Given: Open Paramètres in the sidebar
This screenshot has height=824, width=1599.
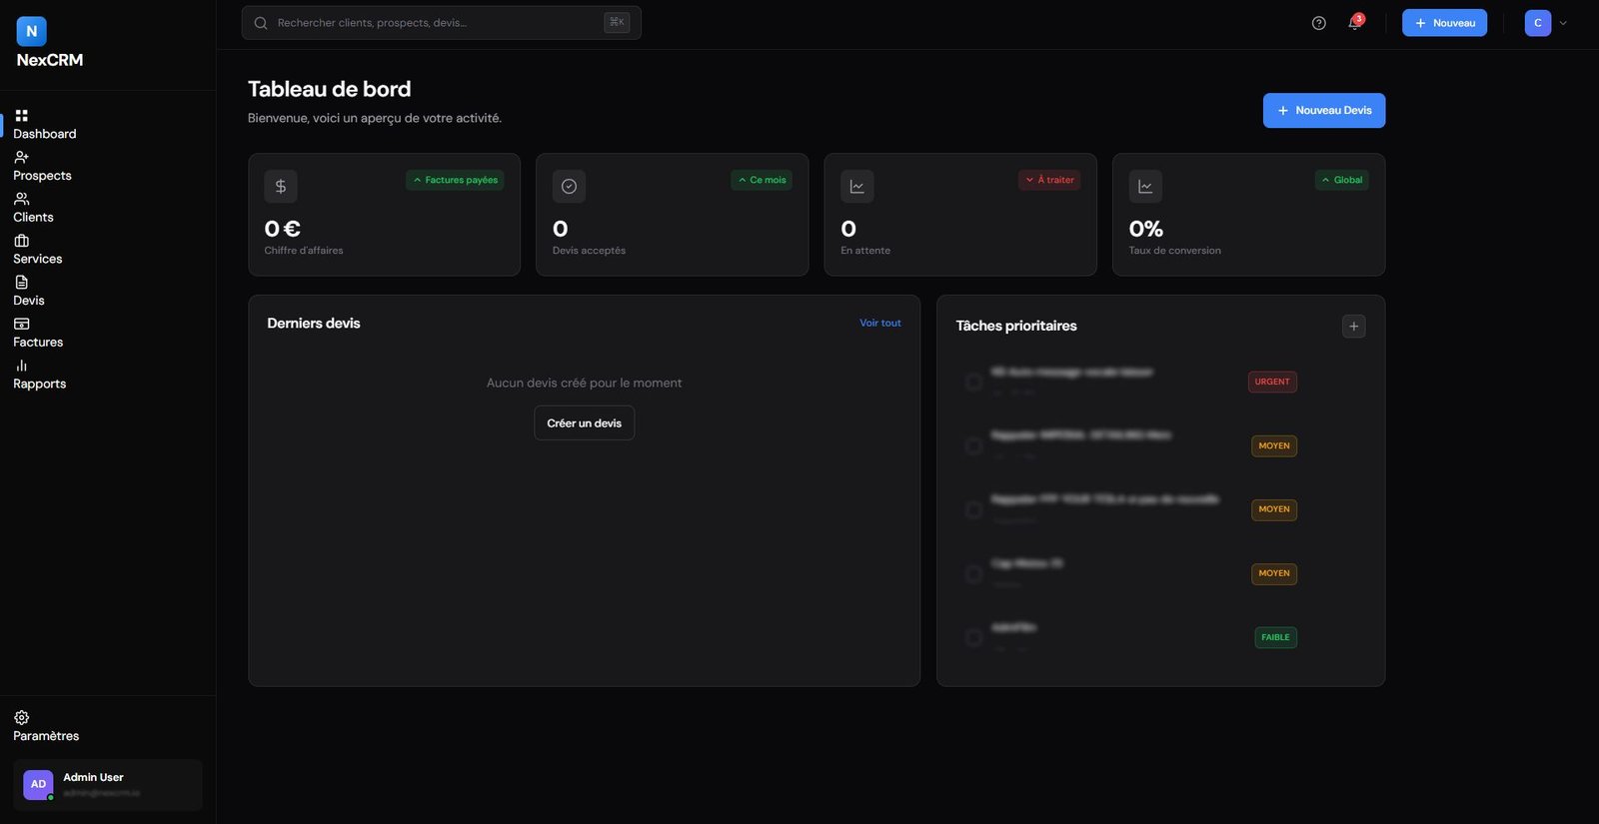Looking at the screenshot, I should [x=45, y=727].
